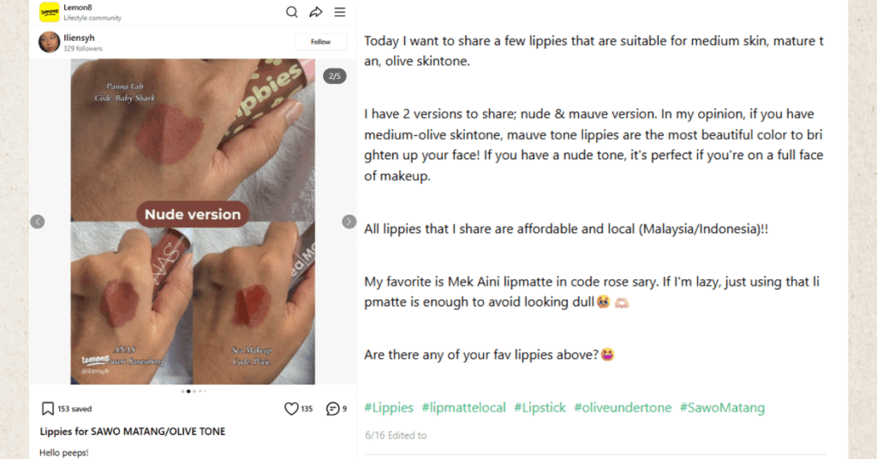This screenshot has width=877, height=459.
Task: Click the Lemon8 logo icon
Action: [x=49, y=12]
